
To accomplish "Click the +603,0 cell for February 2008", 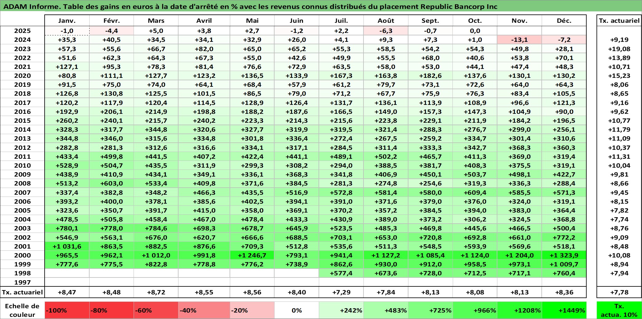I will point(111,183).
